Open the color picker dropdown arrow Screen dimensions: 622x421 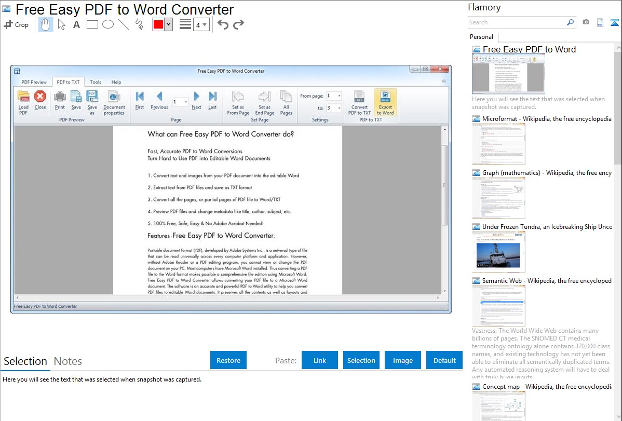(169, 24)
